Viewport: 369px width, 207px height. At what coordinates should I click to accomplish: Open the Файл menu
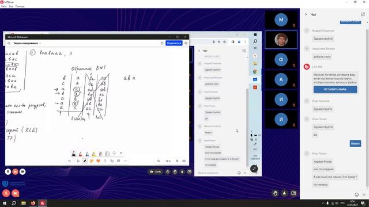4,6
